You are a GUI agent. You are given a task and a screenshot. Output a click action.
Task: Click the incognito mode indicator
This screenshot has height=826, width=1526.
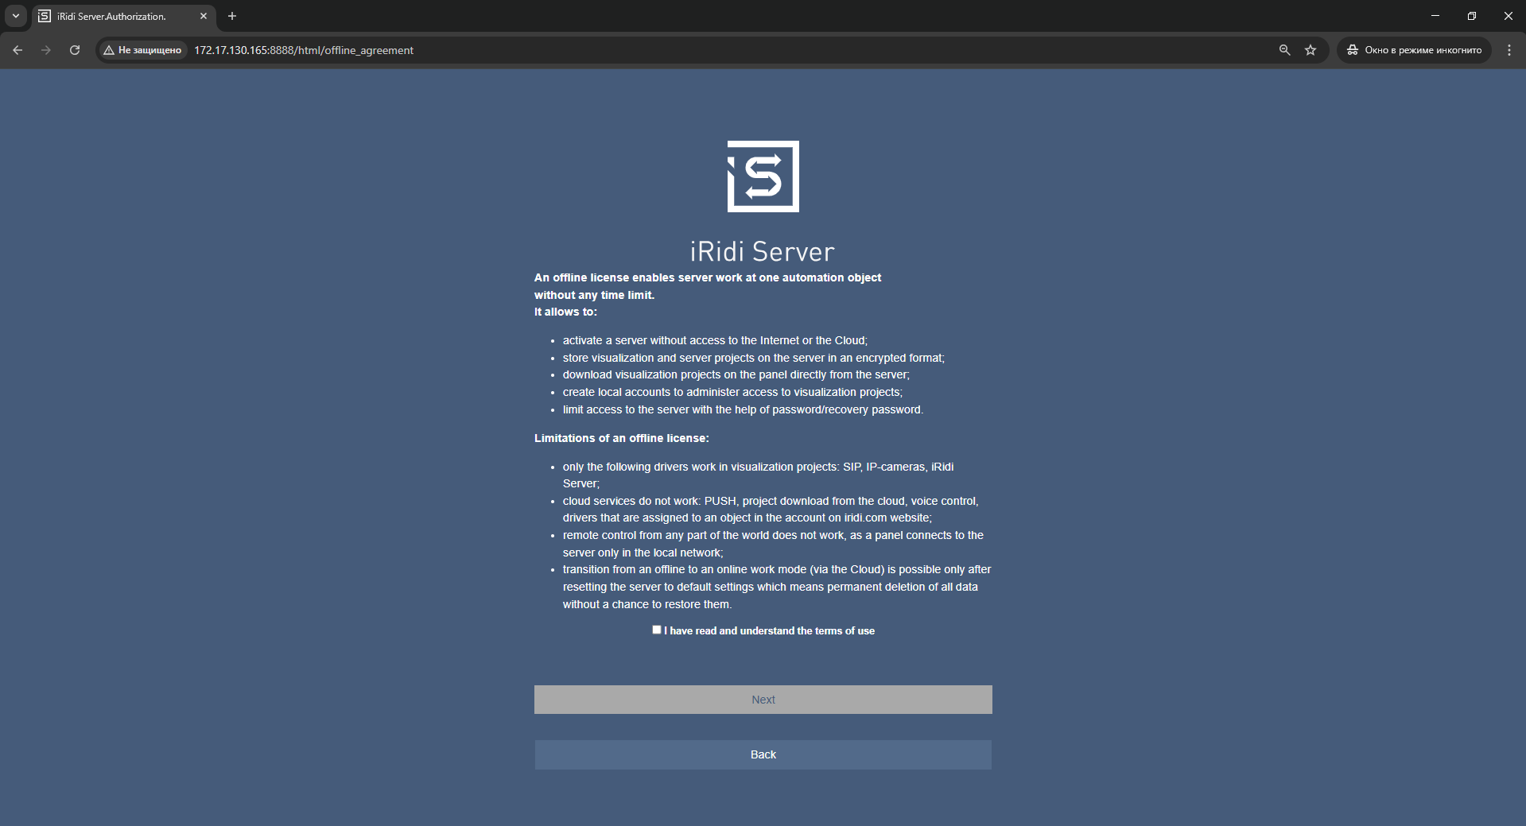[1414, 50]
